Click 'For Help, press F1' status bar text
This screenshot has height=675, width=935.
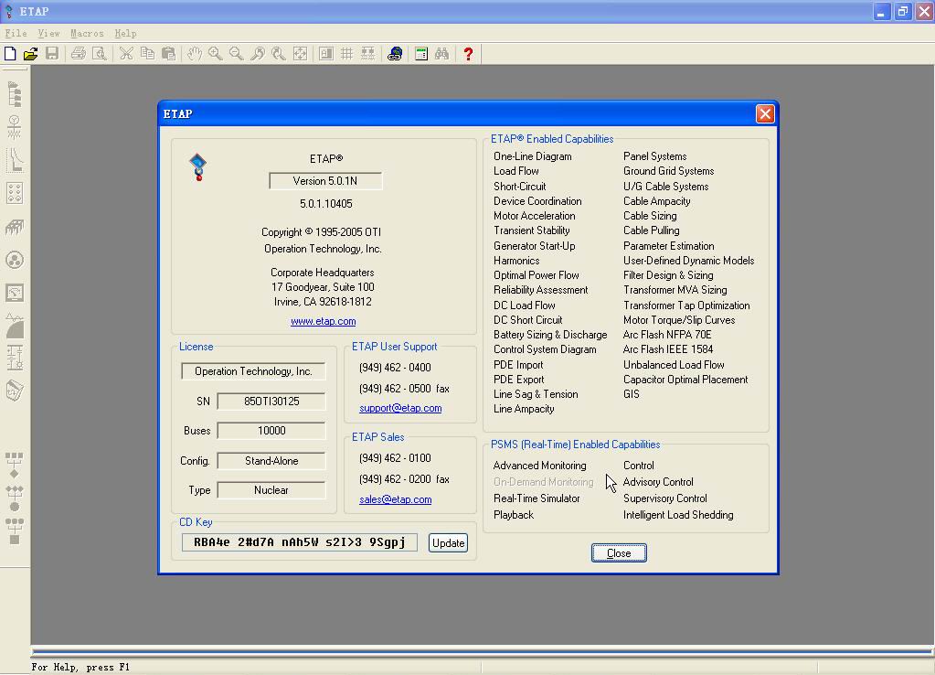[80, 668]
